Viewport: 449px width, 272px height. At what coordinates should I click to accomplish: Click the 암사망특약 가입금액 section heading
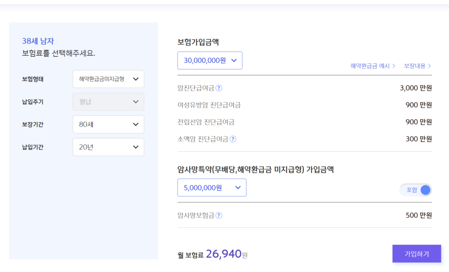[x=256, y=170]
